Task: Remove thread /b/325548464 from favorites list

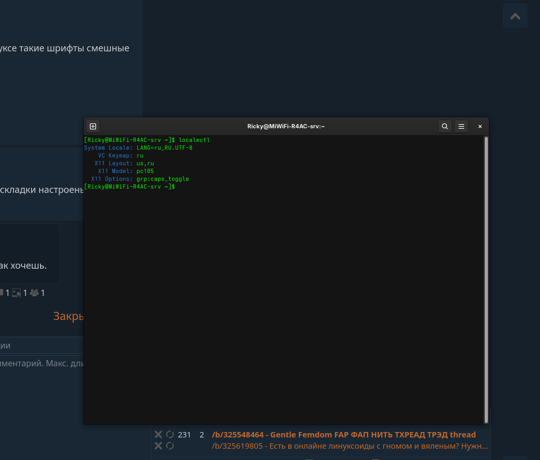Action: click(x=158, y=434)
